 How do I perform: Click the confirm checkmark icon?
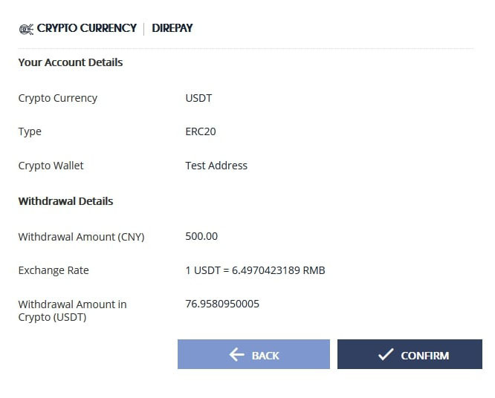385,355
